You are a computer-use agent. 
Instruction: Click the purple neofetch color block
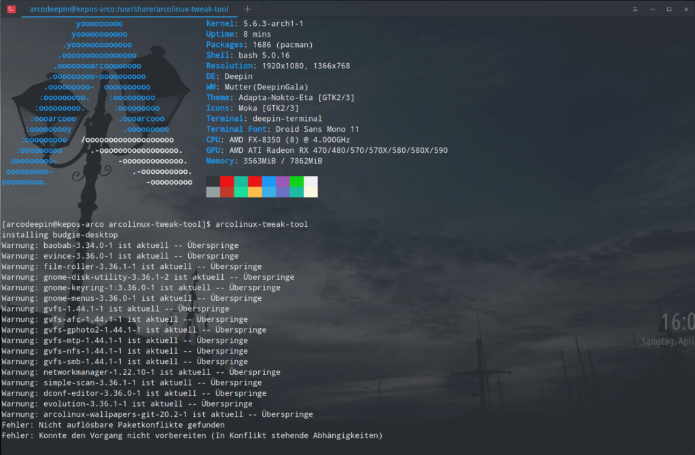(283, 181)
